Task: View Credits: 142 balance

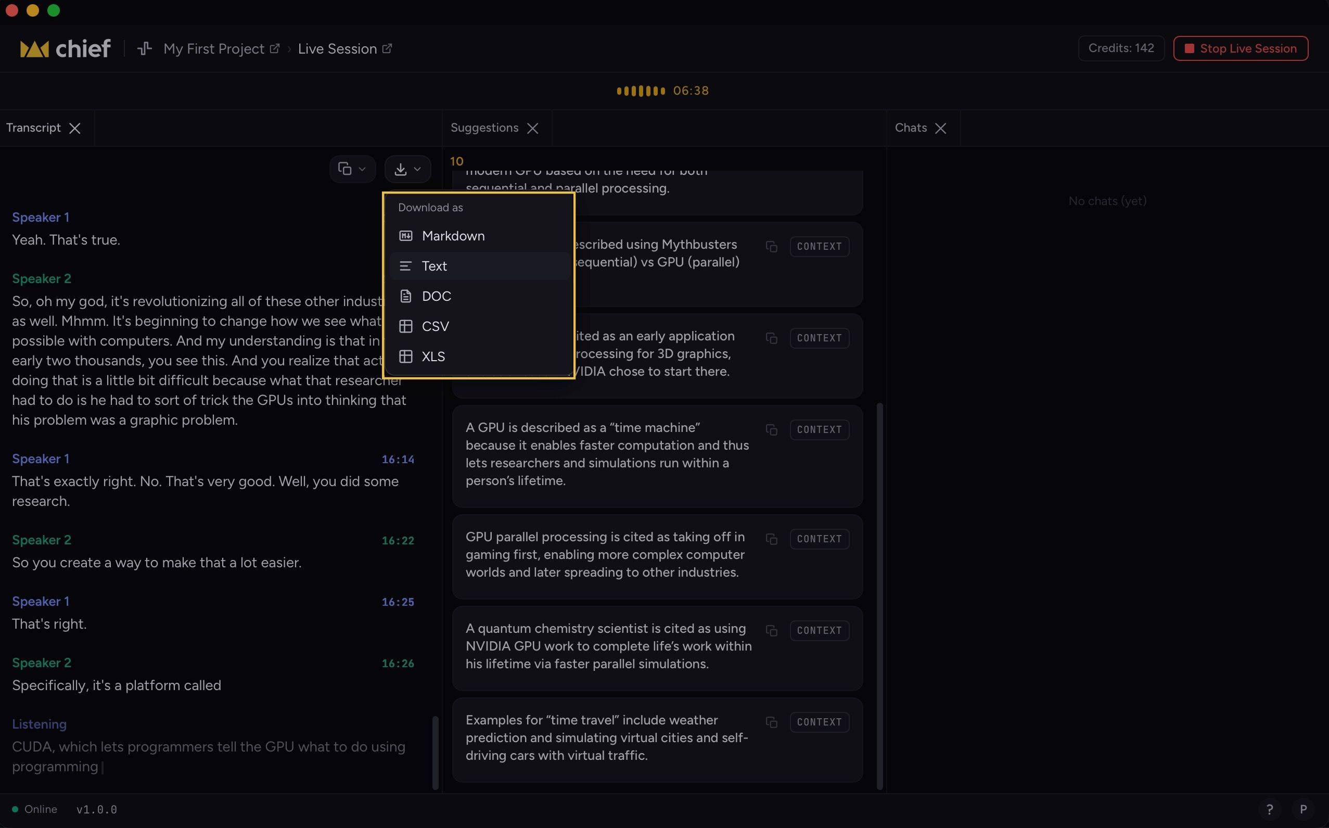Action: coord(1121,49)
